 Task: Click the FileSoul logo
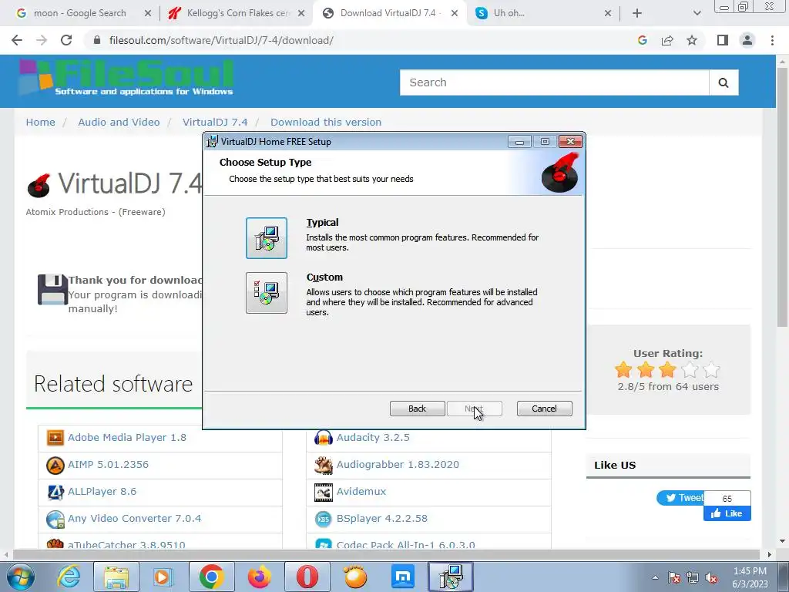[126, 78]
